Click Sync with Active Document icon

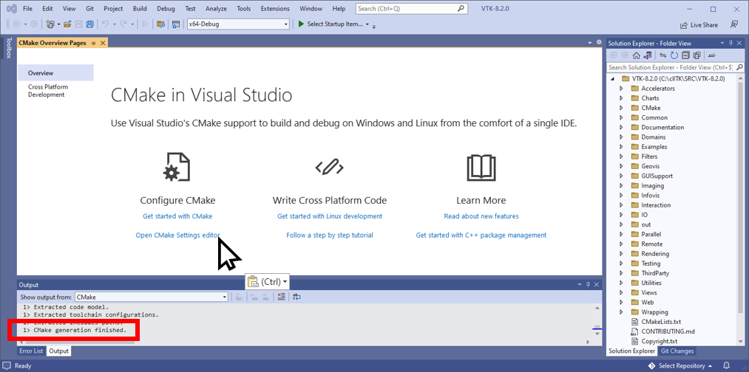663,55
